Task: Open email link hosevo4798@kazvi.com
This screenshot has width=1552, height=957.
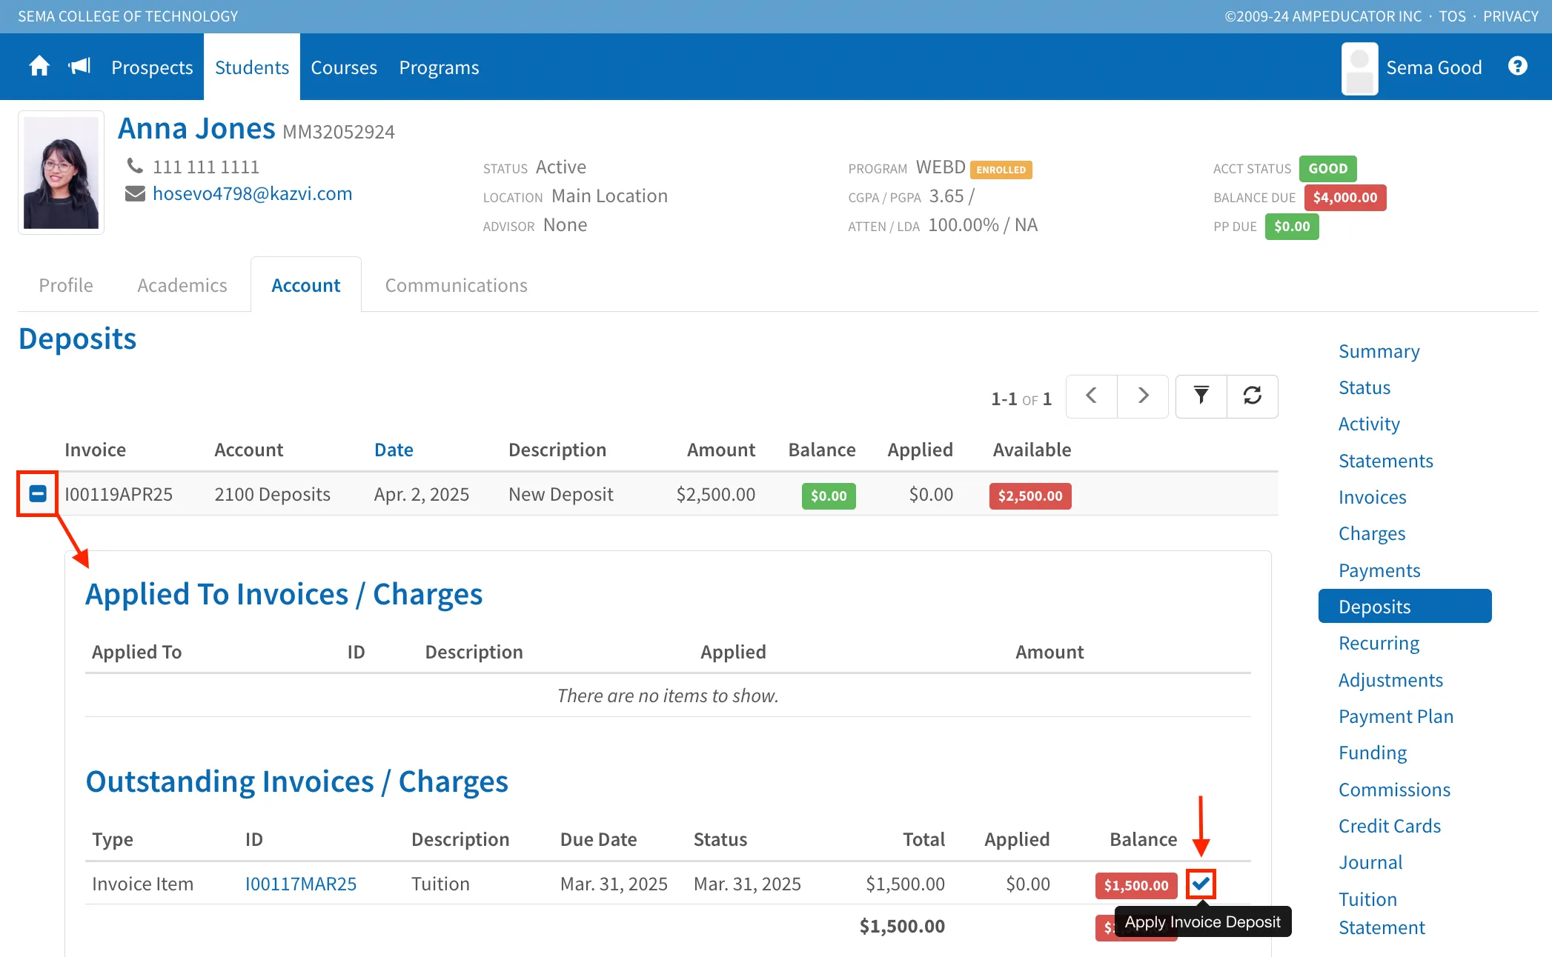Action: (x=252, y=193)
